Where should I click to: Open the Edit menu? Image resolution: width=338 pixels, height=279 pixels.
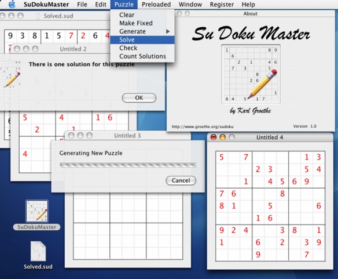(x=101, y=4)
